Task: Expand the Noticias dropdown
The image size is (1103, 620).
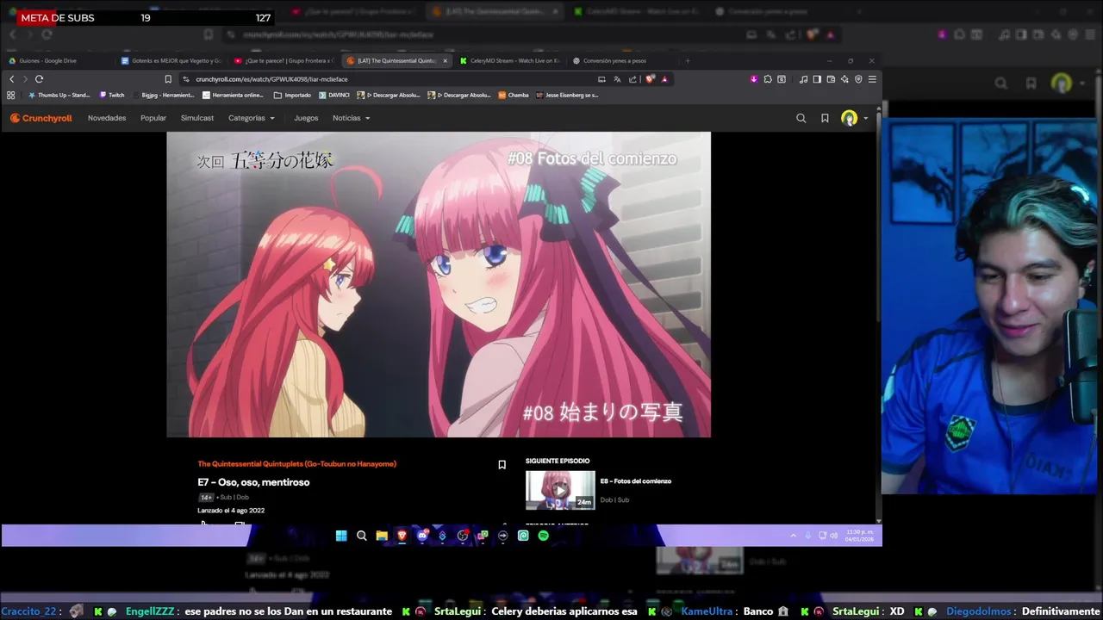Action: click(x=352, y=118)
